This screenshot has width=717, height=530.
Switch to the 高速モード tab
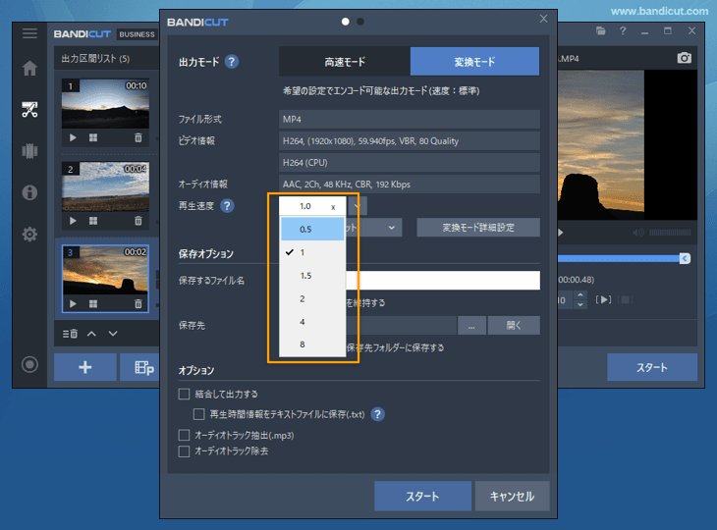pos(344,62)
